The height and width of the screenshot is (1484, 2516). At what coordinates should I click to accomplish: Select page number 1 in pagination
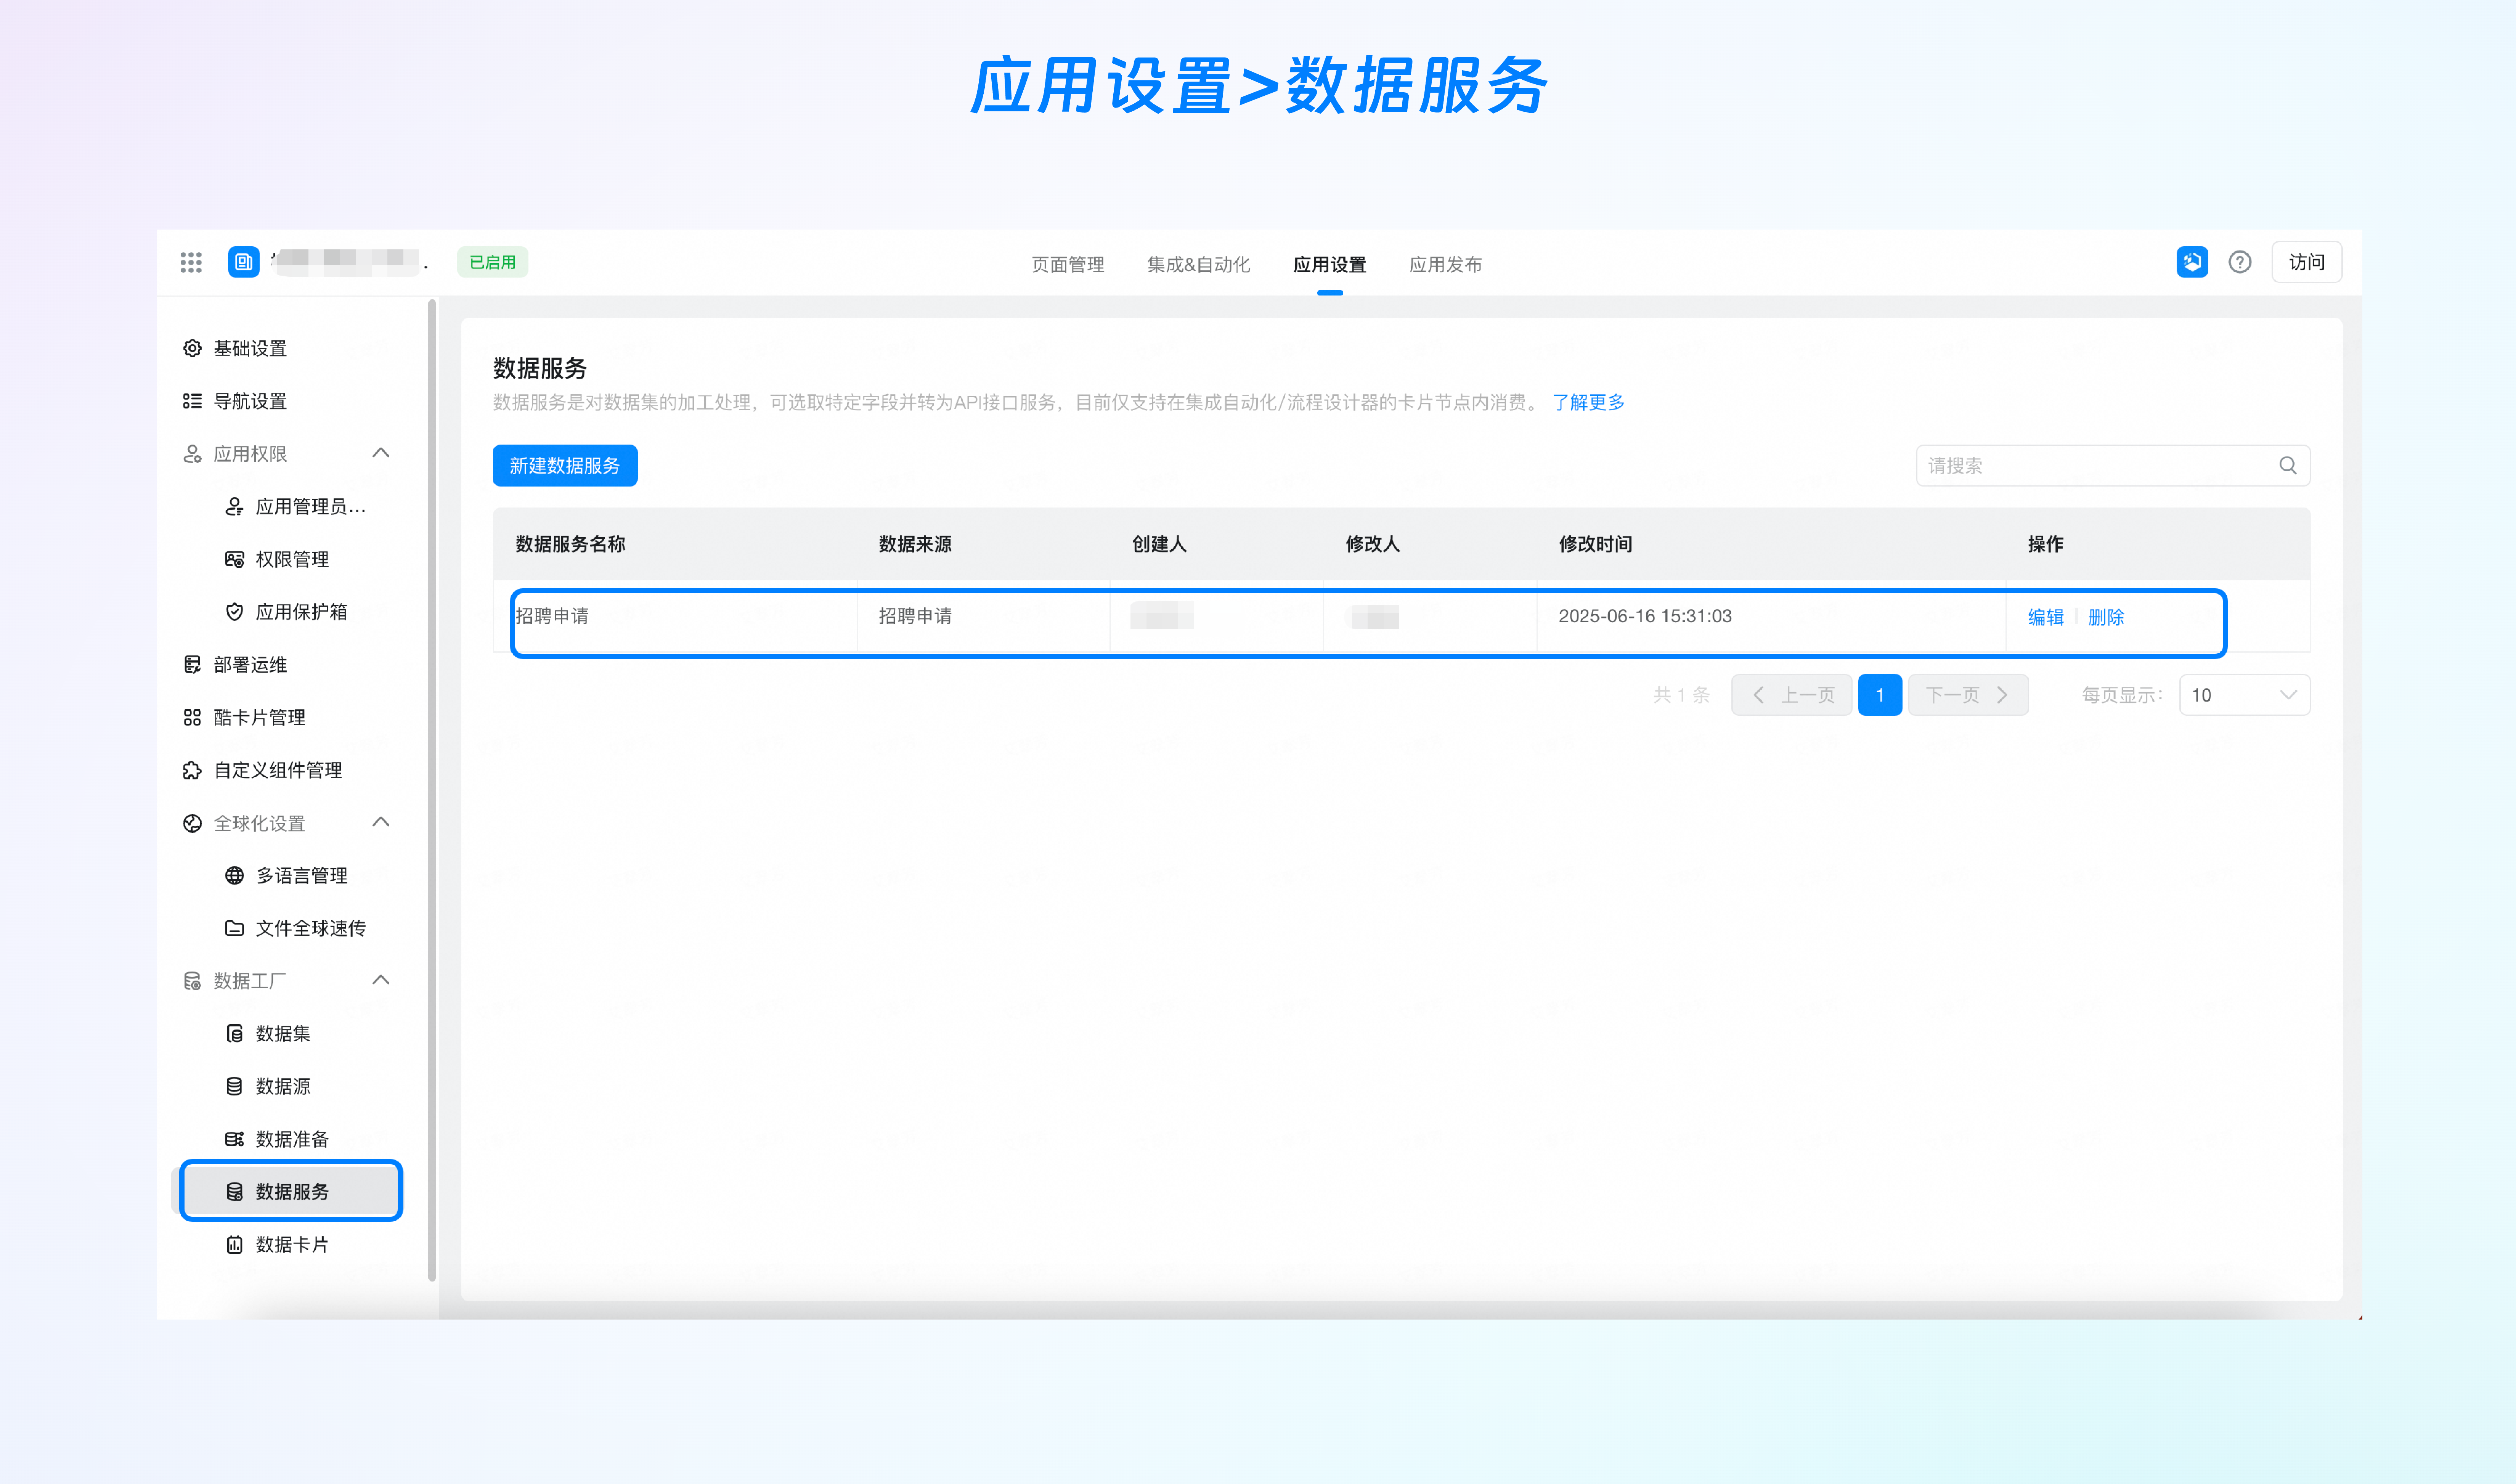1880,695
